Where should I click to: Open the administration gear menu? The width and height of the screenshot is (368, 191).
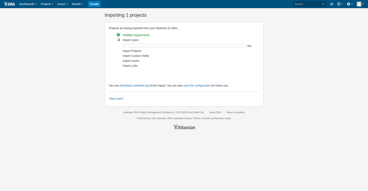pyautogui.click(x=350, y=4)
